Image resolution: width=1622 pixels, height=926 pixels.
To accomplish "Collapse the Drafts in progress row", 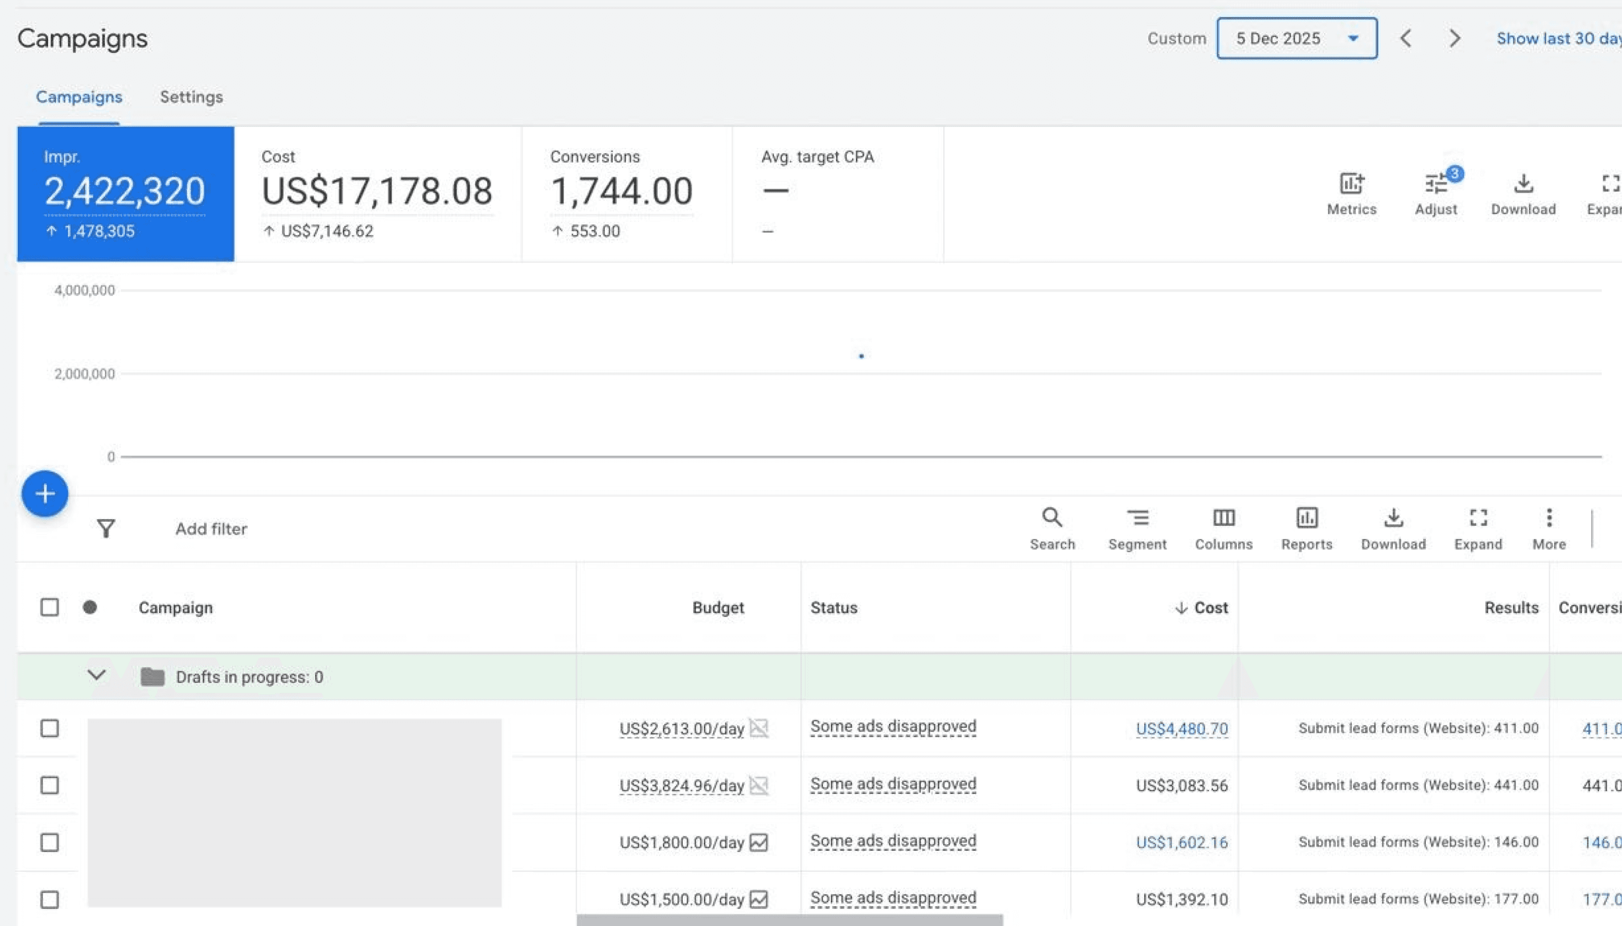I will click(x=96, y=675).
